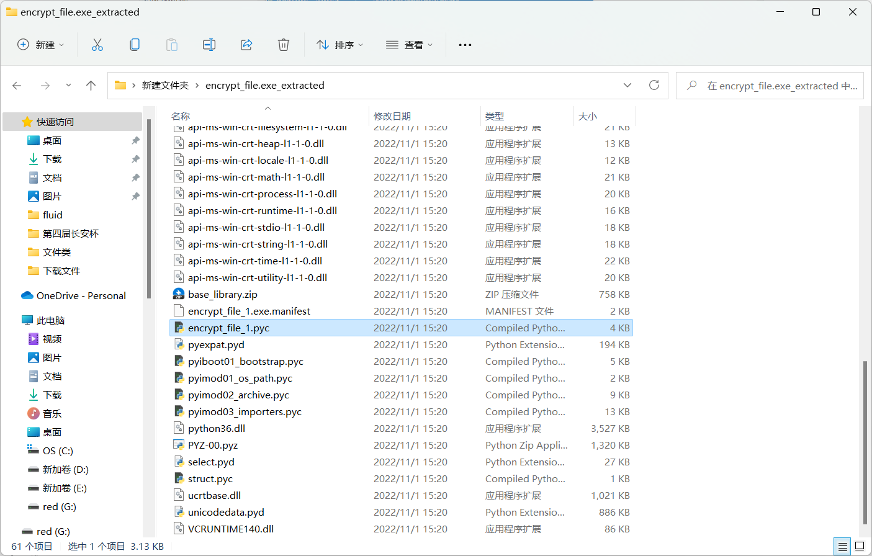Click the pin icon beside 文档
This screenshot has width=872, height=556.
coord(135,178)
